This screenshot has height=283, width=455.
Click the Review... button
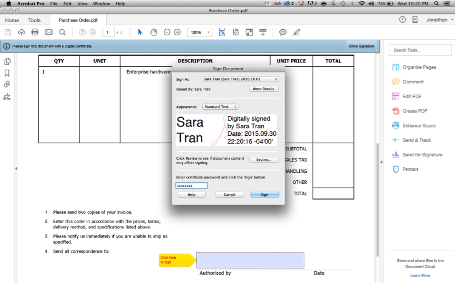[x=264, y=160]
